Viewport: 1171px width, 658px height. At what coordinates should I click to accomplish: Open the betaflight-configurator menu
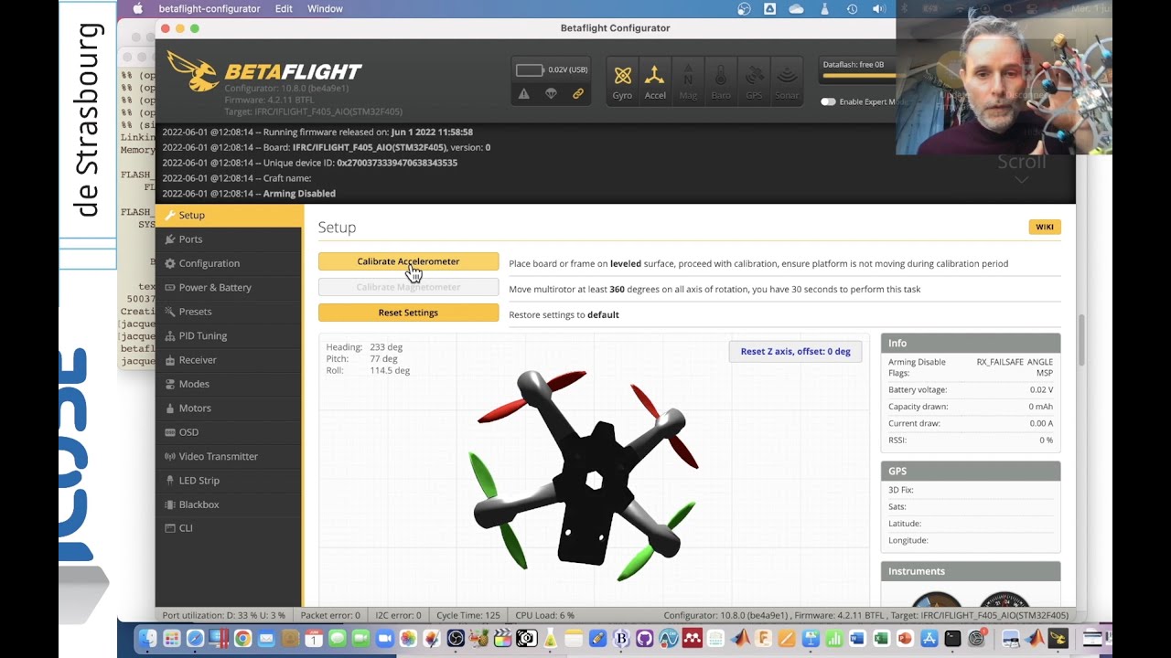(209, 9)
